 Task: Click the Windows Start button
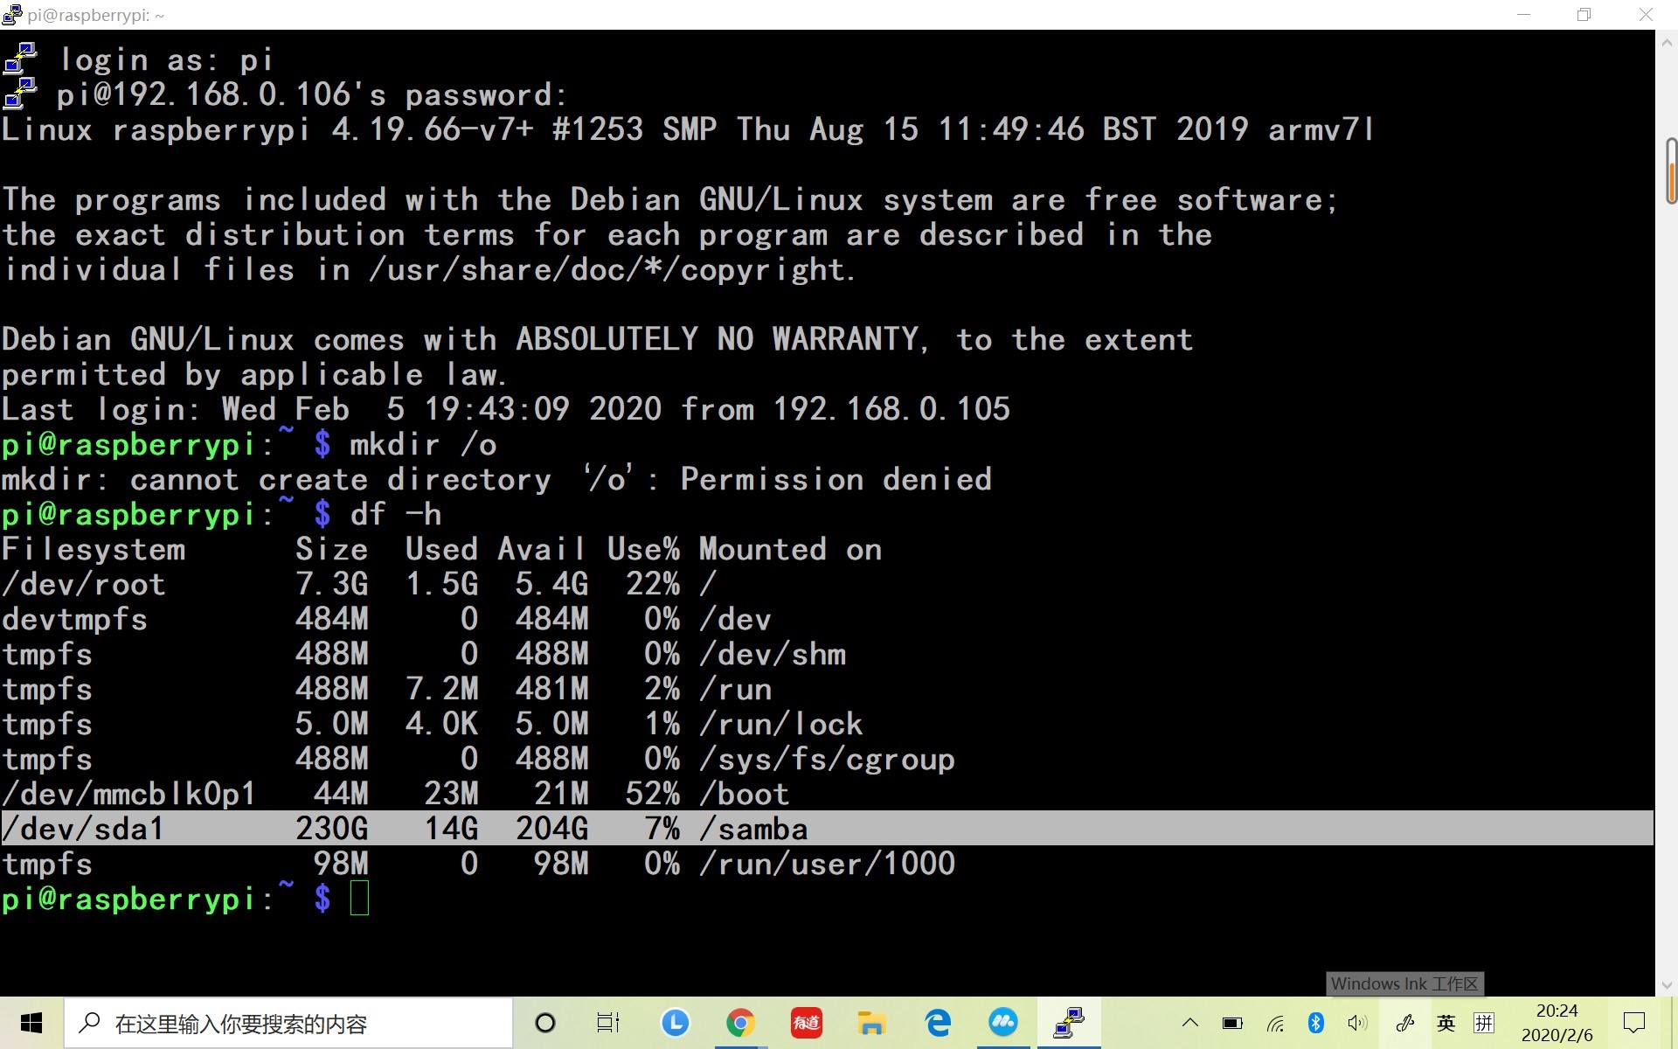[x=31, y=1023]
